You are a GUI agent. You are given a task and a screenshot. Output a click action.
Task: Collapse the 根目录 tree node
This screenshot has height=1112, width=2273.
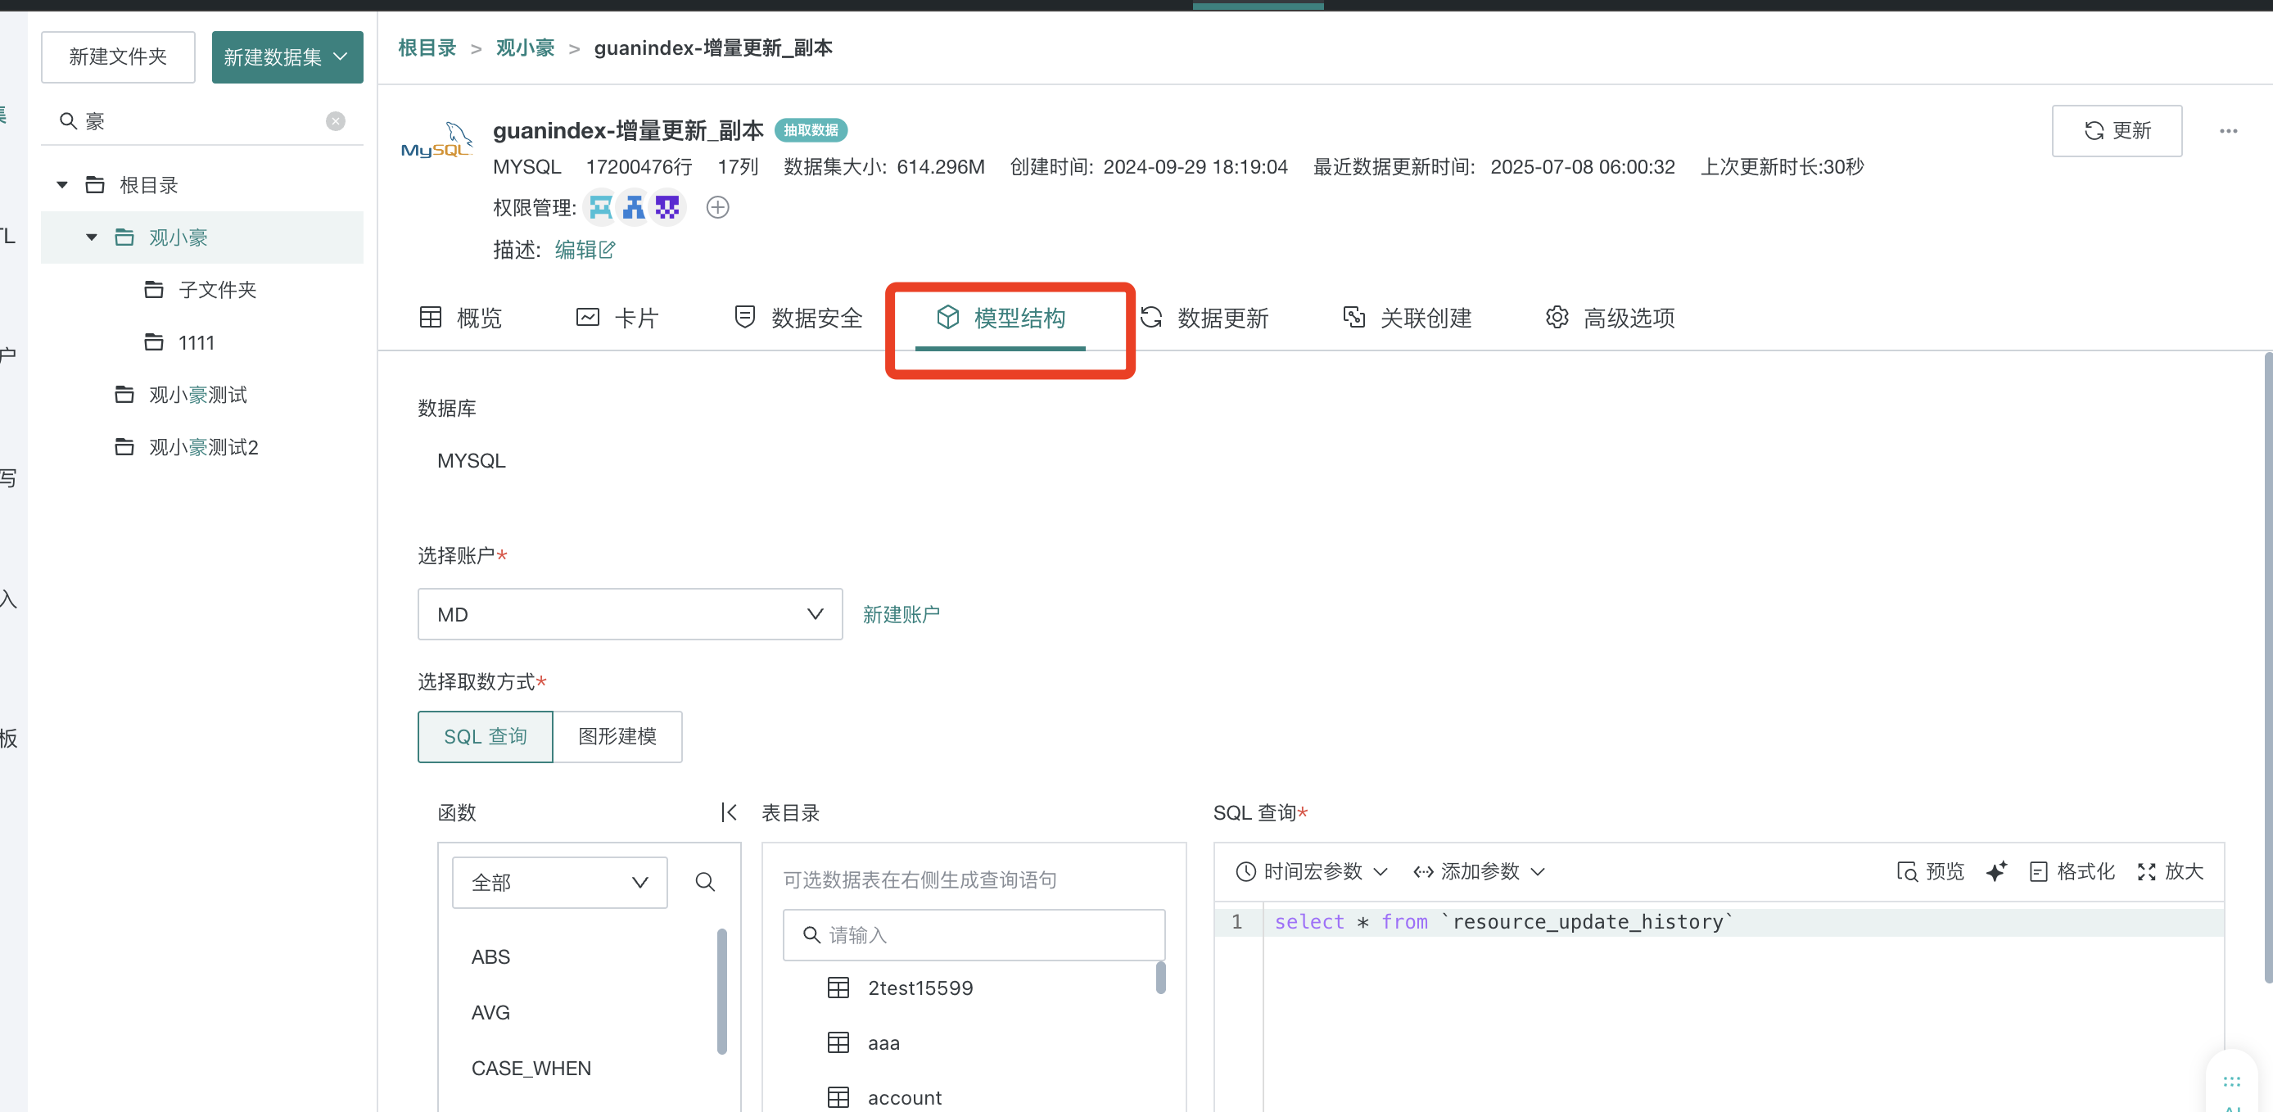[61, 184]
